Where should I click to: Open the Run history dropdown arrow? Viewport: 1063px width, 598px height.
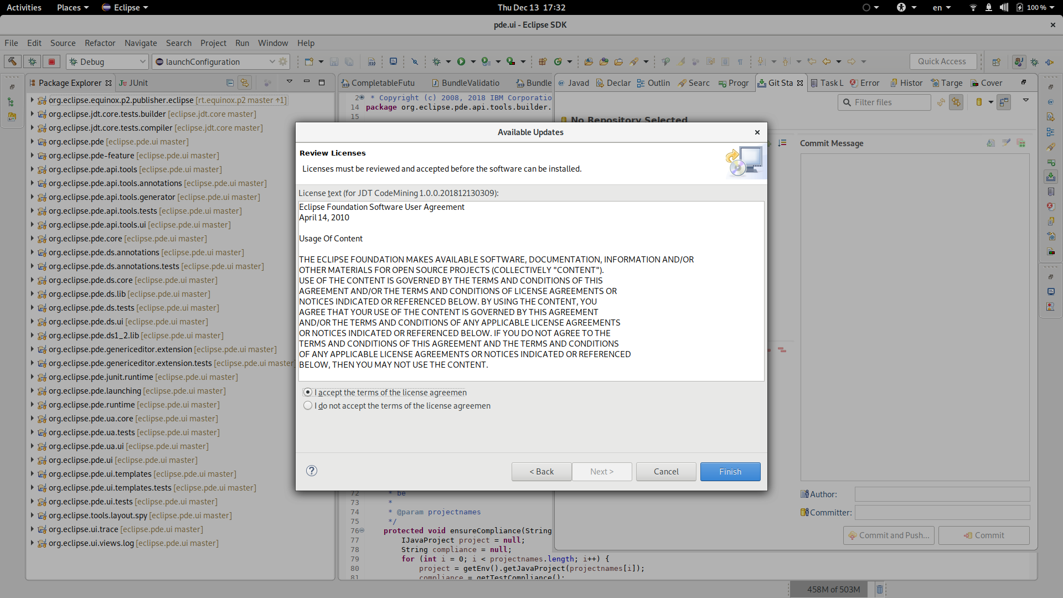(x=473, y=61)
